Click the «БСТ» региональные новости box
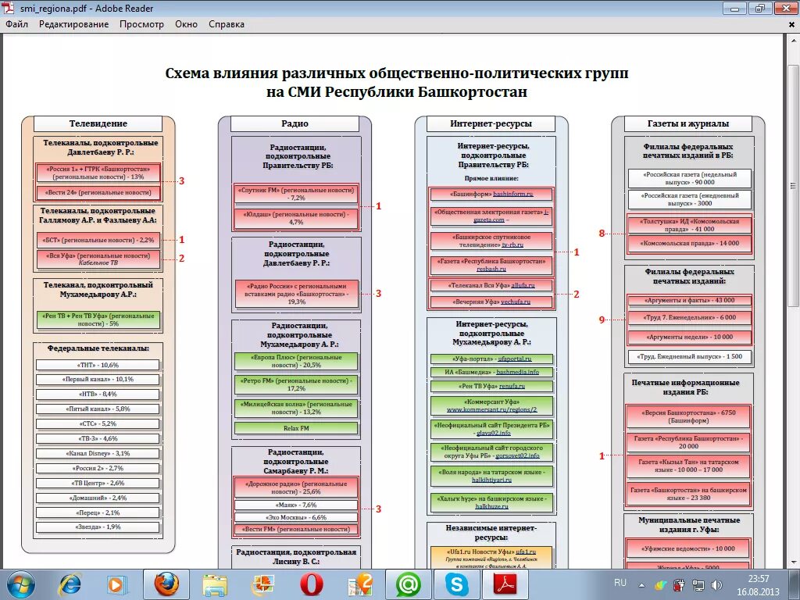 coord(98,240)
